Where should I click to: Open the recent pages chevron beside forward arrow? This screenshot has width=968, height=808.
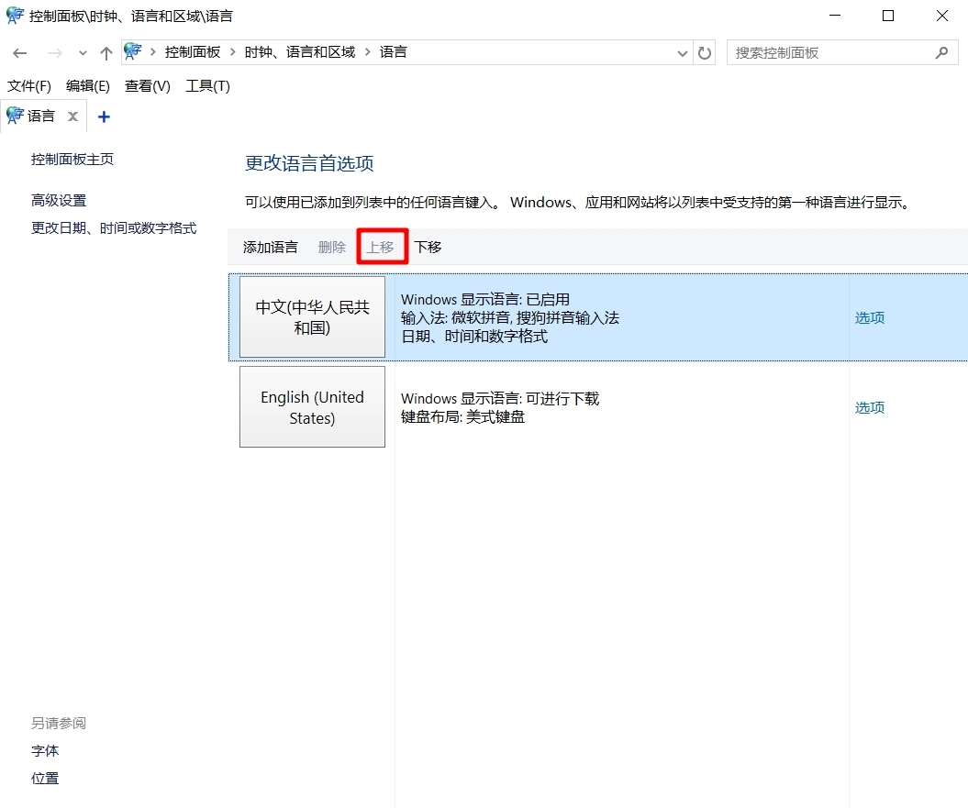(x=82, y=52)
